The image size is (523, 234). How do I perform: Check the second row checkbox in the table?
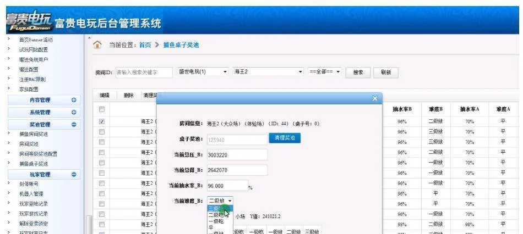(102, 132)
